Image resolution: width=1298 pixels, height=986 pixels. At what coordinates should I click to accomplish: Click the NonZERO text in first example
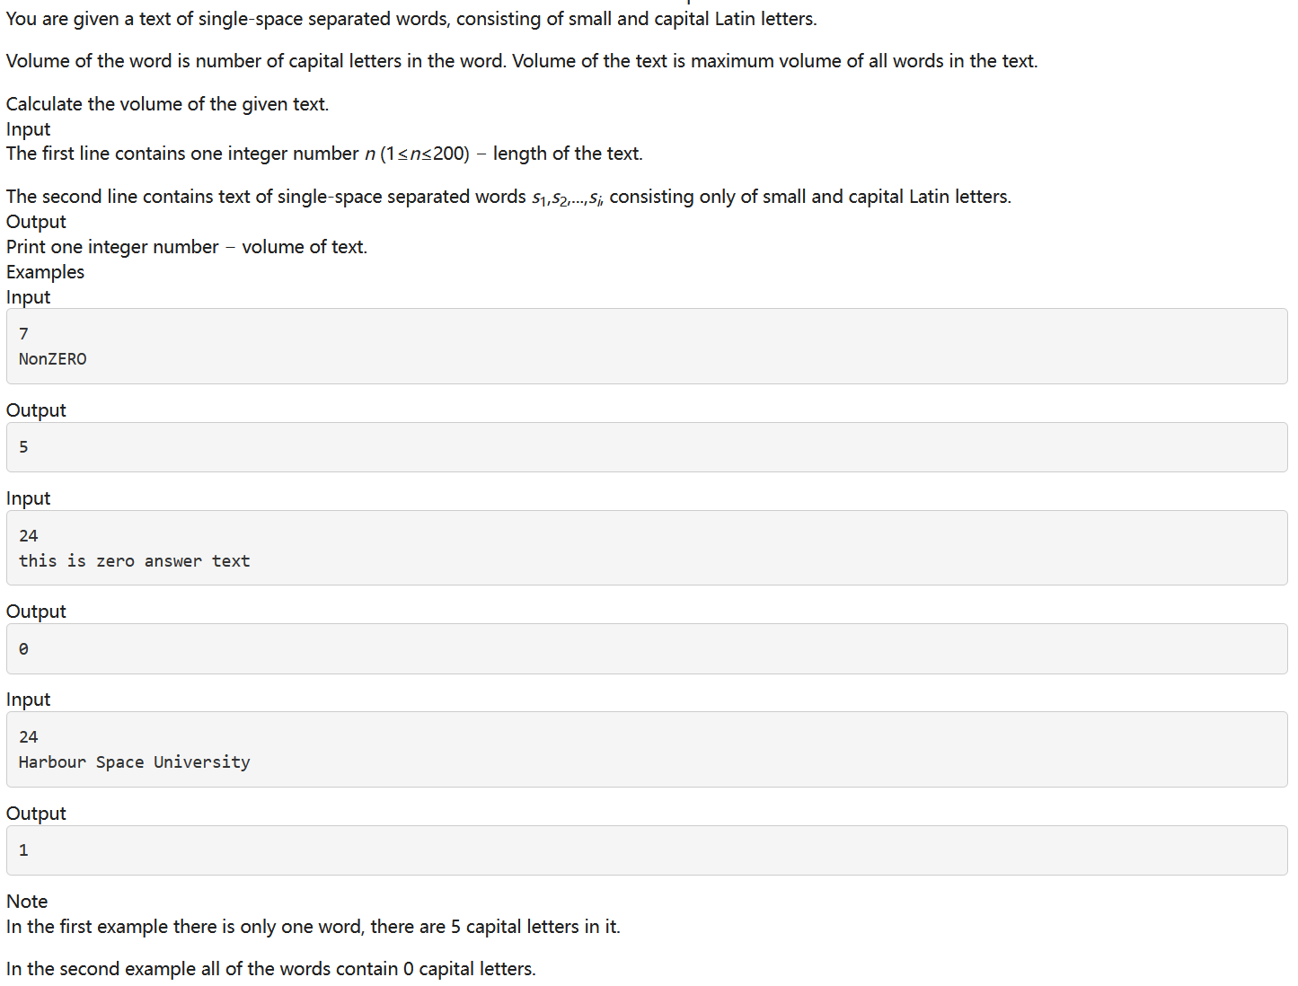tap(53, 359)
